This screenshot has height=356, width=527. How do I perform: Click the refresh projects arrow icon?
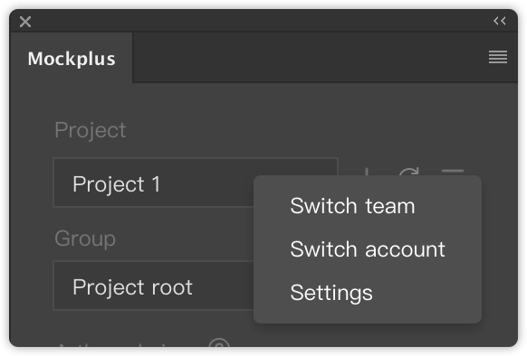[x=409, y=172]
